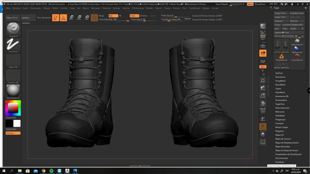Activate the Mover transform icon in top toolbar

(71, 18)
